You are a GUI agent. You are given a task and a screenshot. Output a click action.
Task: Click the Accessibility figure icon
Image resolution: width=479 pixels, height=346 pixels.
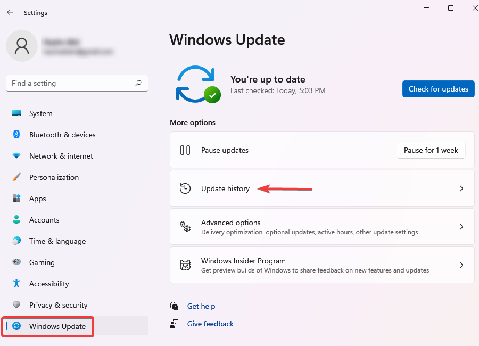coord(16,283)
